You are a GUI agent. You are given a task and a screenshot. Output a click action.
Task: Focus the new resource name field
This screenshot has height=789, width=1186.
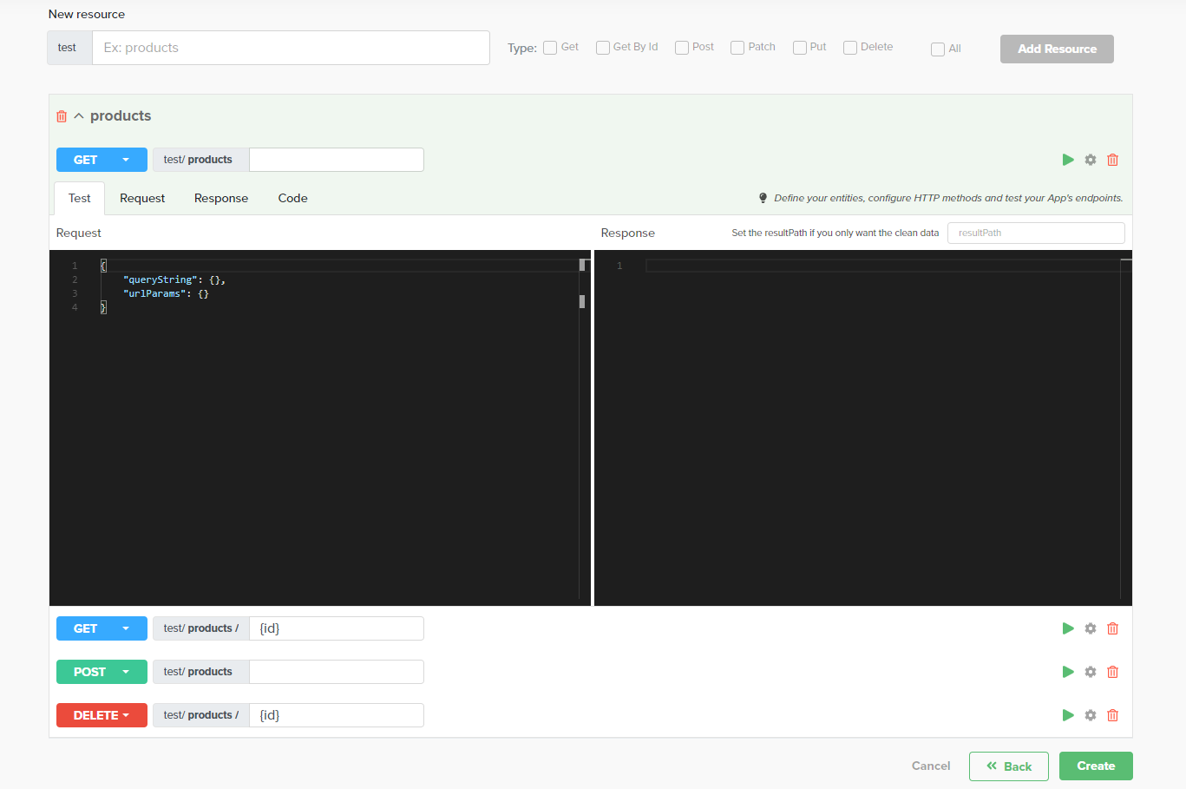pyautogui.click(x=291, y=48)
